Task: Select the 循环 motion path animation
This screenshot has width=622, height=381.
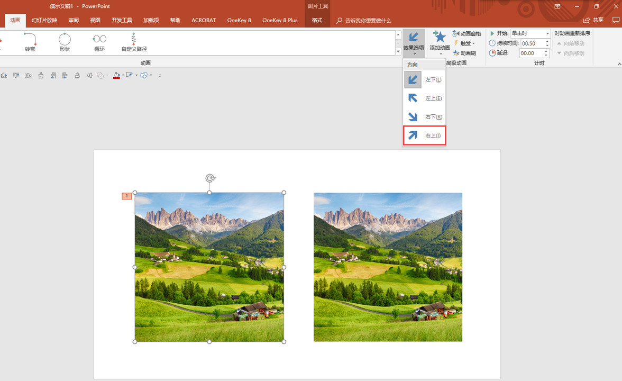Action: point(99,42)
